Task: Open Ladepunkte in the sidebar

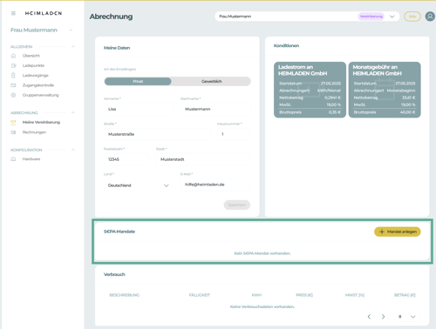Action: point(33,65)
